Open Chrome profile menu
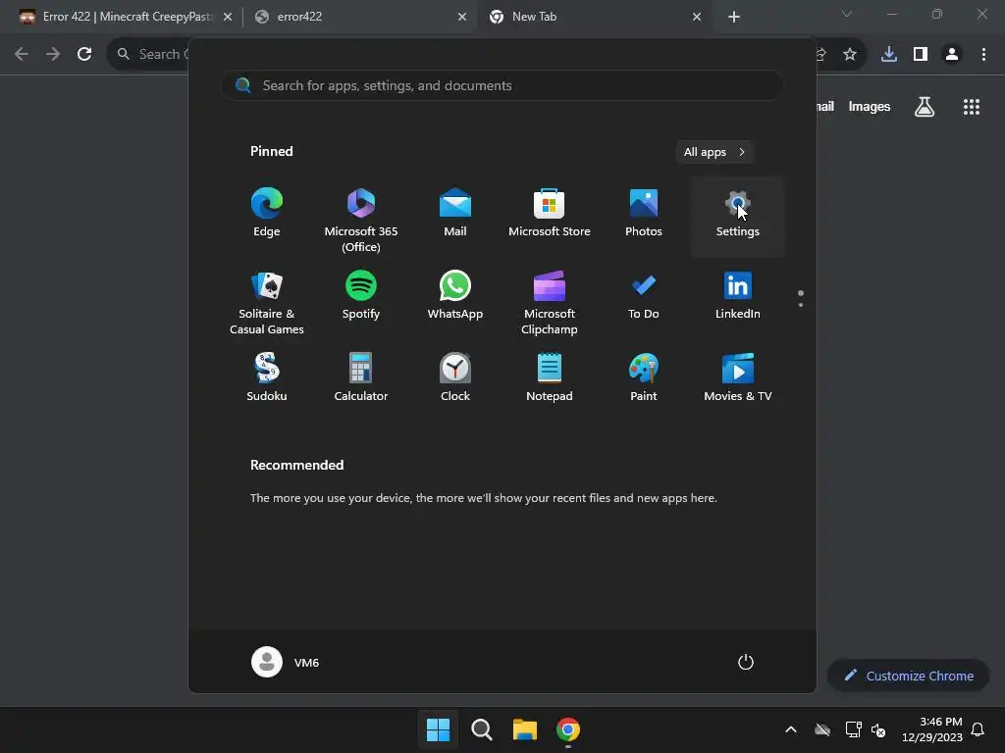 pos(952,54)
